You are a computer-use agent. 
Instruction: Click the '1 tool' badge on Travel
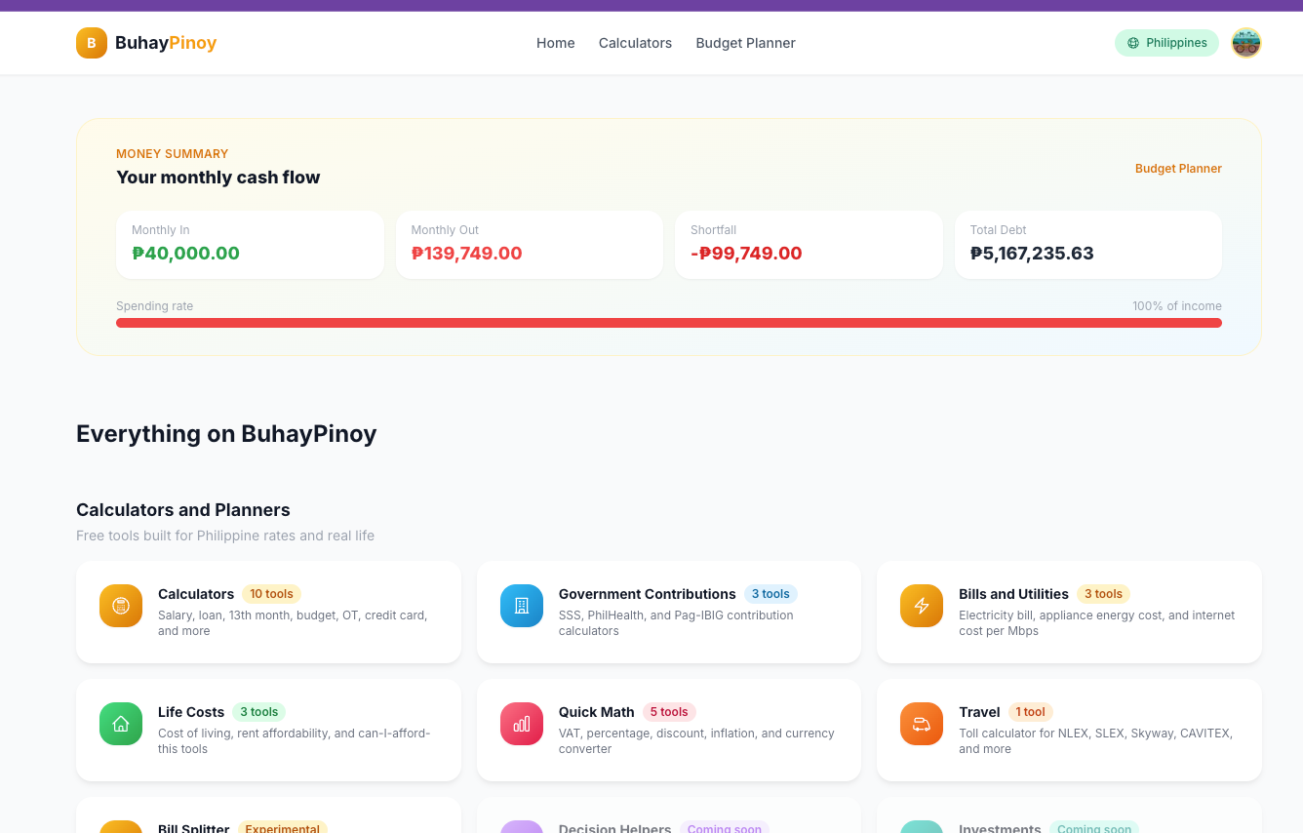pyautogui.click(x=1031, y=712)
